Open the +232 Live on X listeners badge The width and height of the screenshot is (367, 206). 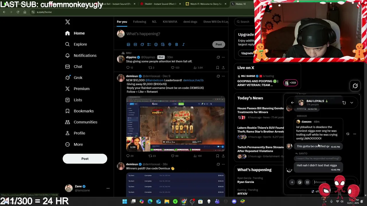tap(290, 83)
